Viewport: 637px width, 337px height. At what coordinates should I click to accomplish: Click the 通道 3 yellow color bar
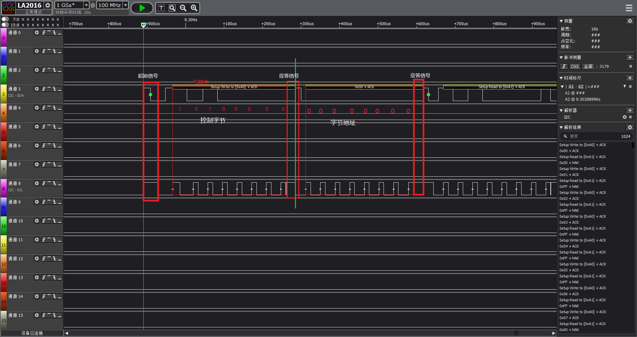click(3, 94)
